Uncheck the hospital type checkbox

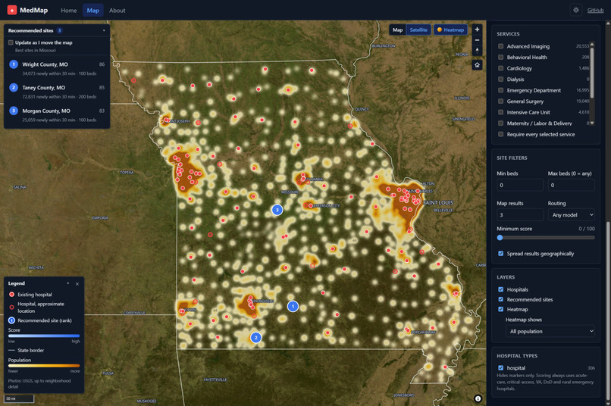pyautogui.click(x=501, y=368)
